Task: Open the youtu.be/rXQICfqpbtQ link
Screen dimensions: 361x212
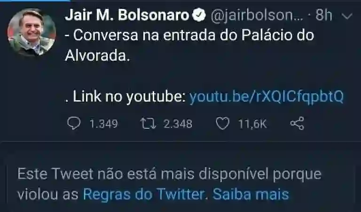Action: click(267, 96)
